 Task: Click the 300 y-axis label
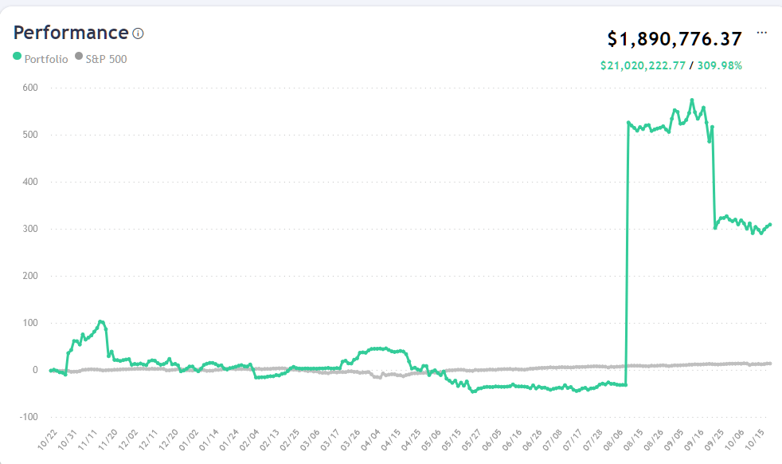(x=29, y=229)
